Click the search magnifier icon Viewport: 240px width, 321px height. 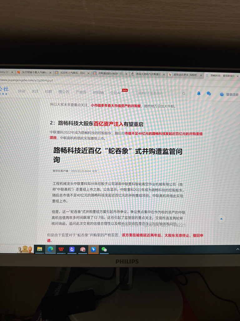click(184, 93)
